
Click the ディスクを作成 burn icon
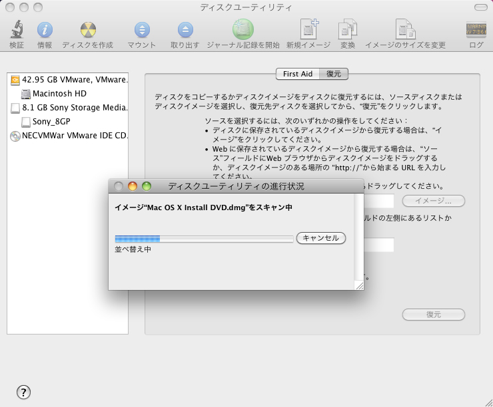[x=88, y=30]
